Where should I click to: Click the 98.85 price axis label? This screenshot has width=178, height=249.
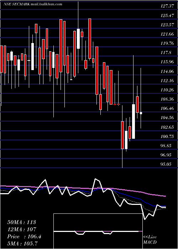[x=167, y=146]
